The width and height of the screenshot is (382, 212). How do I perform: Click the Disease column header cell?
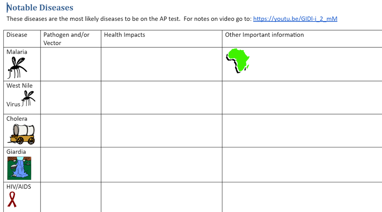click(22, 39)
